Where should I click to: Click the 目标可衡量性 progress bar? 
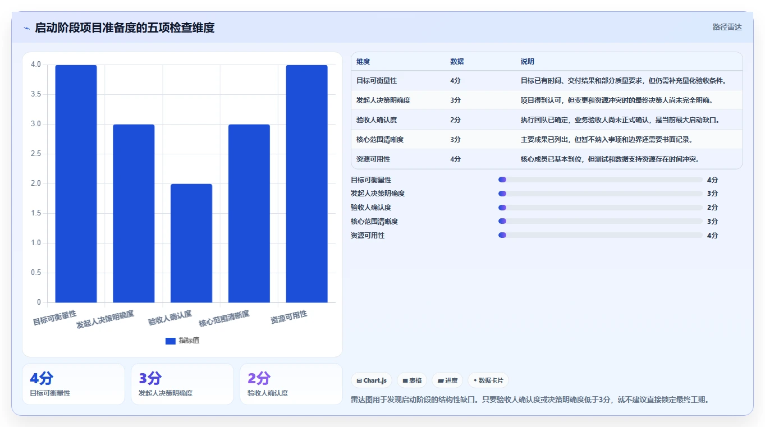click(601, 180)
